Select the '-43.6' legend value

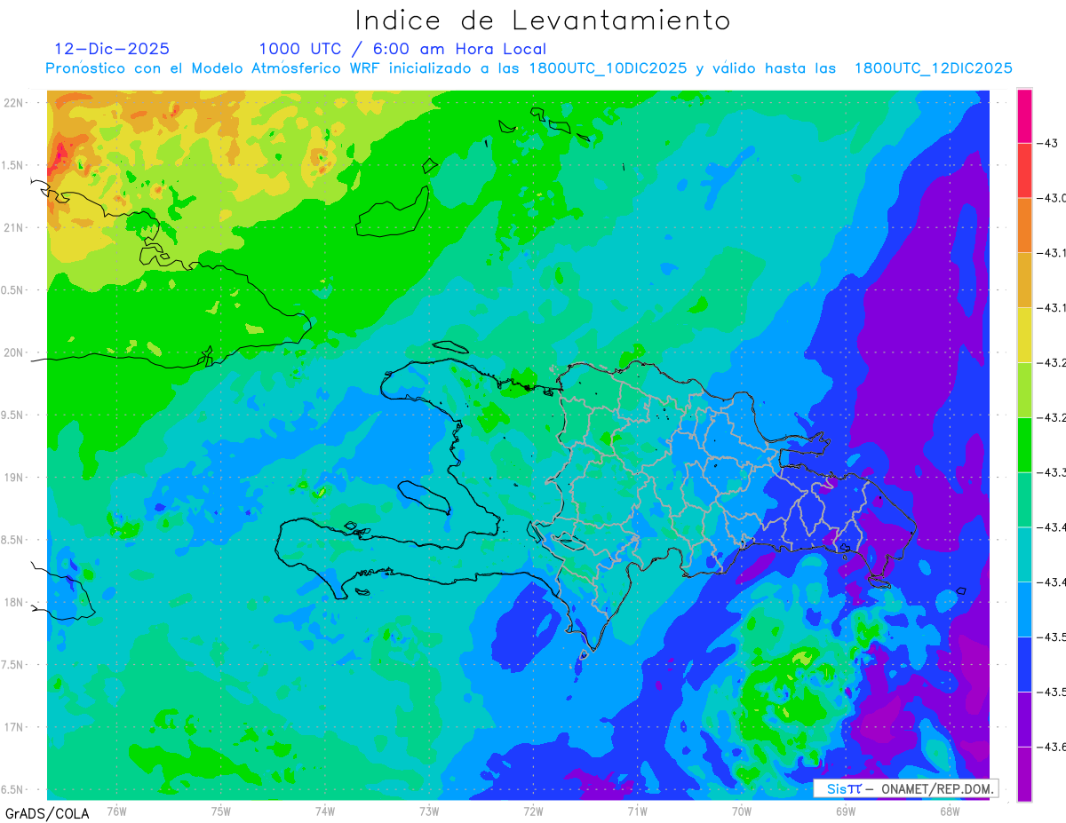1053,747
